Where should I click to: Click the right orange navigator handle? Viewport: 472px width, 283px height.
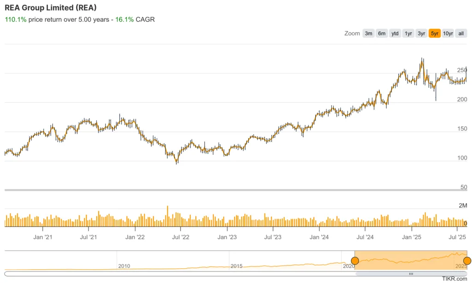click(467, 261)
